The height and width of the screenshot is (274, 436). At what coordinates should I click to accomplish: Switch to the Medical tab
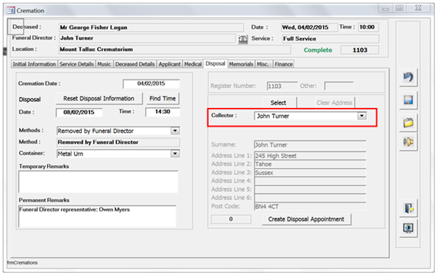tap(193, 64)
